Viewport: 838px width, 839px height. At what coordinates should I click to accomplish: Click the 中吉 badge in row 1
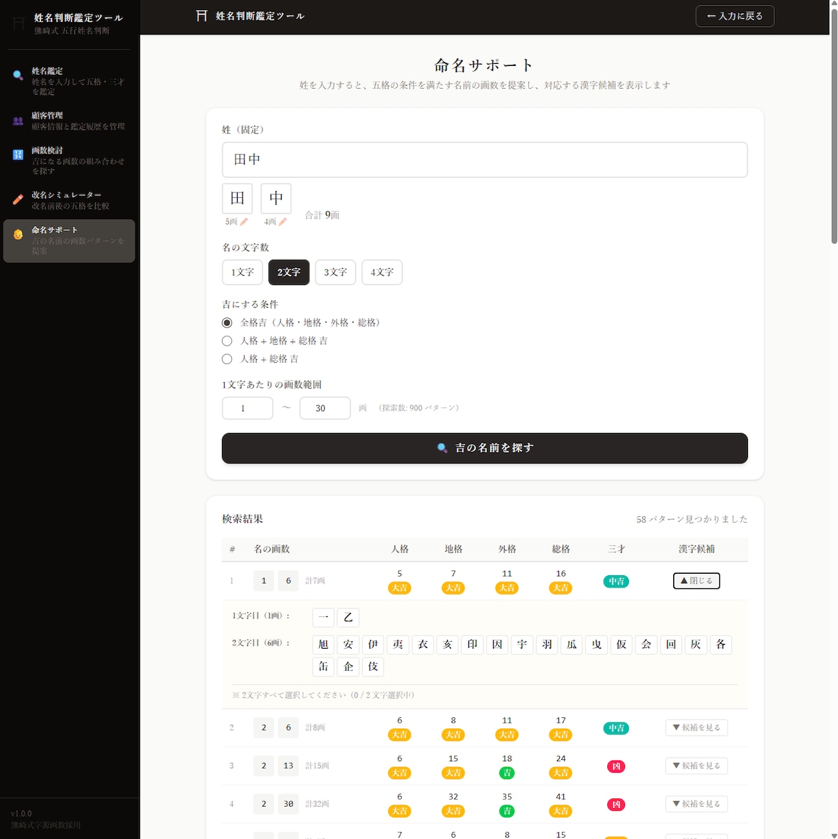(616, 581)
